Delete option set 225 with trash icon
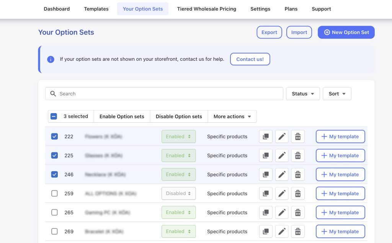The width and height of the screenshot is (392, 243). [x=298, y=156]
